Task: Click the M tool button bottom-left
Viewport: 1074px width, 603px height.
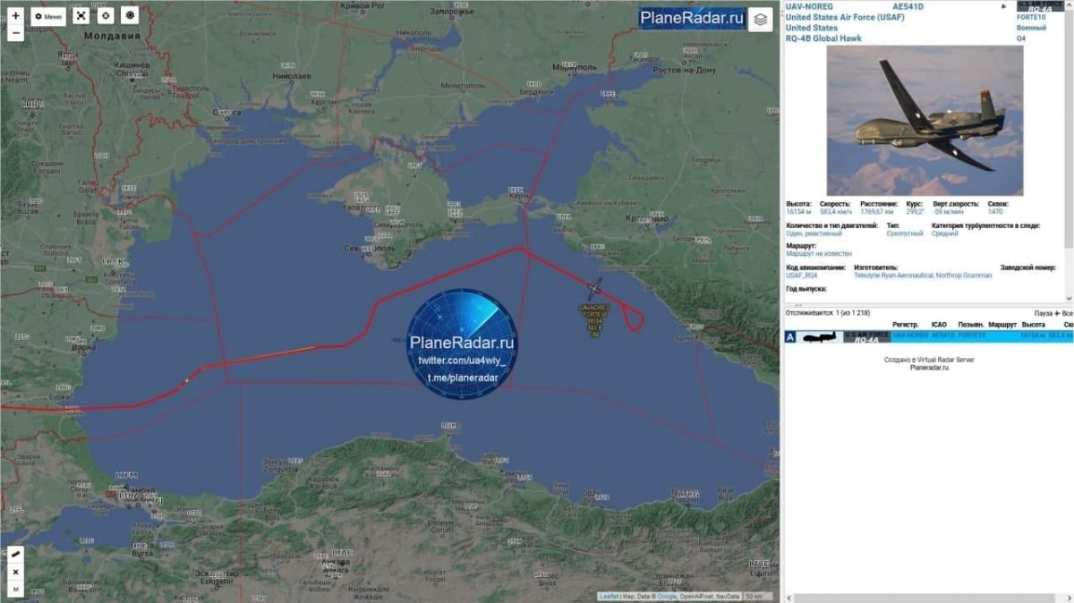Action: pyautogui.click(x=16, y=588)
